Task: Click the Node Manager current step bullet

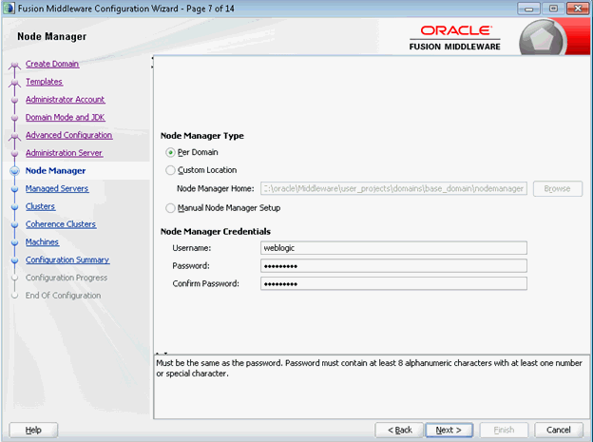Action: click(15, 171)
